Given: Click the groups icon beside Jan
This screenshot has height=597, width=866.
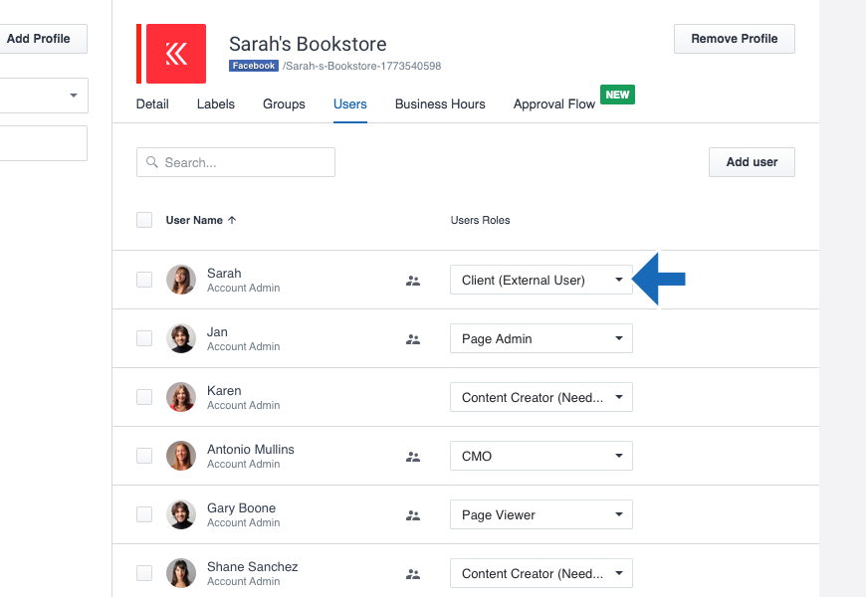Looking at the screenshot, I should pyautogui.click(x=413, y=339).
